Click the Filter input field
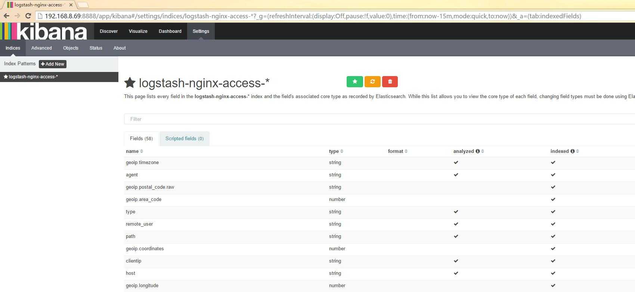Viewport: 635px width, 292px height. [x=380, y=119]
